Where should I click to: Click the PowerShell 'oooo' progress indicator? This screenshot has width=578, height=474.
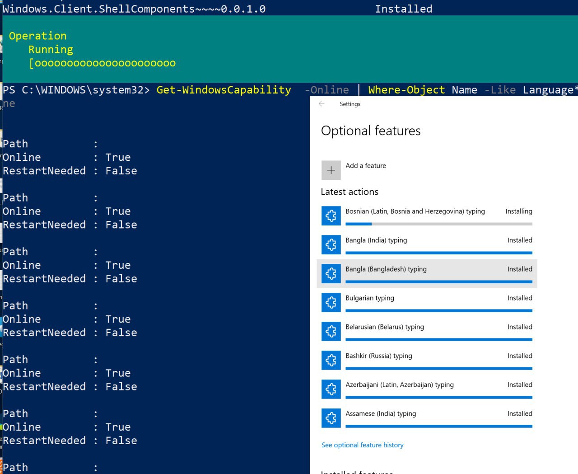coord(102,63)
